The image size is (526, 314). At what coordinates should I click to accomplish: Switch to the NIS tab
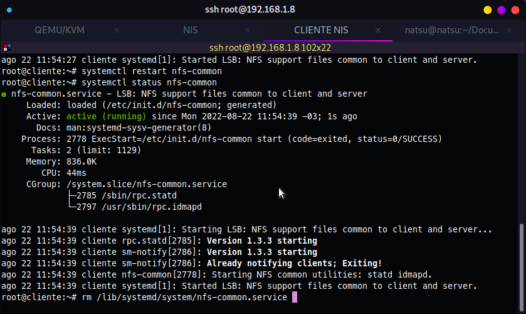pyautogui.click(x=190, y=30)
